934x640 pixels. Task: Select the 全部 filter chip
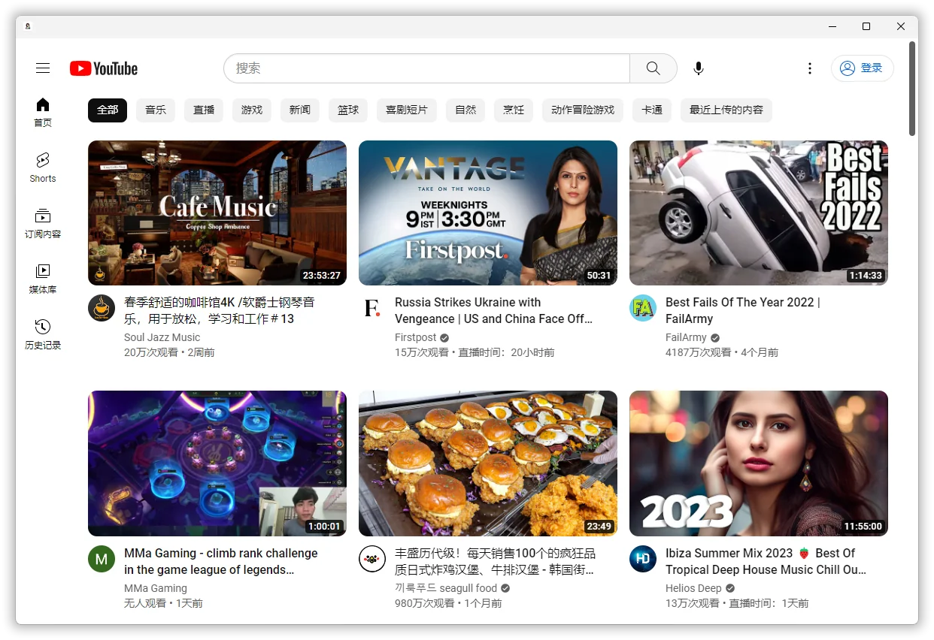click(x=108, y=110)
